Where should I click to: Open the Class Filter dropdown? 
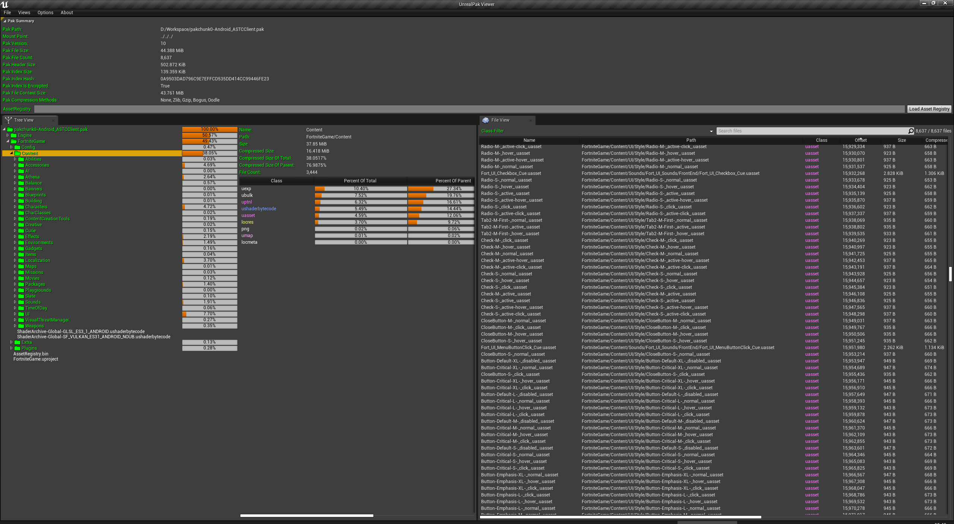pyautogui.click(x=711, y=131)
